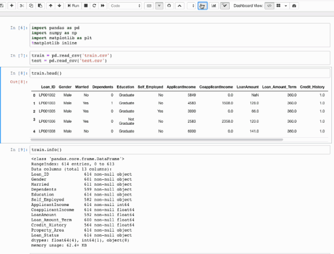Click the Run button
Image resolution: width=334 pixels, height=254 pixels.
[x=73, y=5]
